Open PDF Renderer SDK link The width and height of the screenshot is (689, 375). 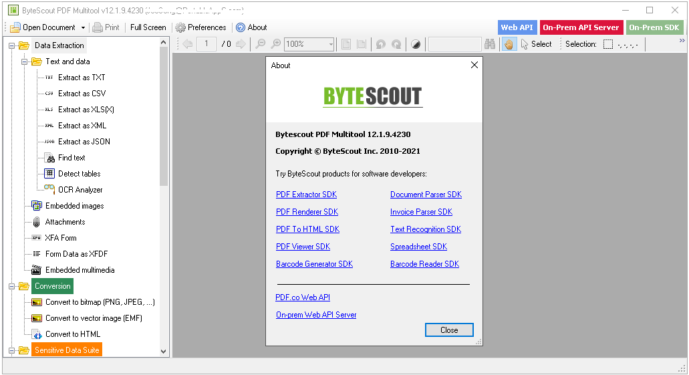(x=307, y=212)
